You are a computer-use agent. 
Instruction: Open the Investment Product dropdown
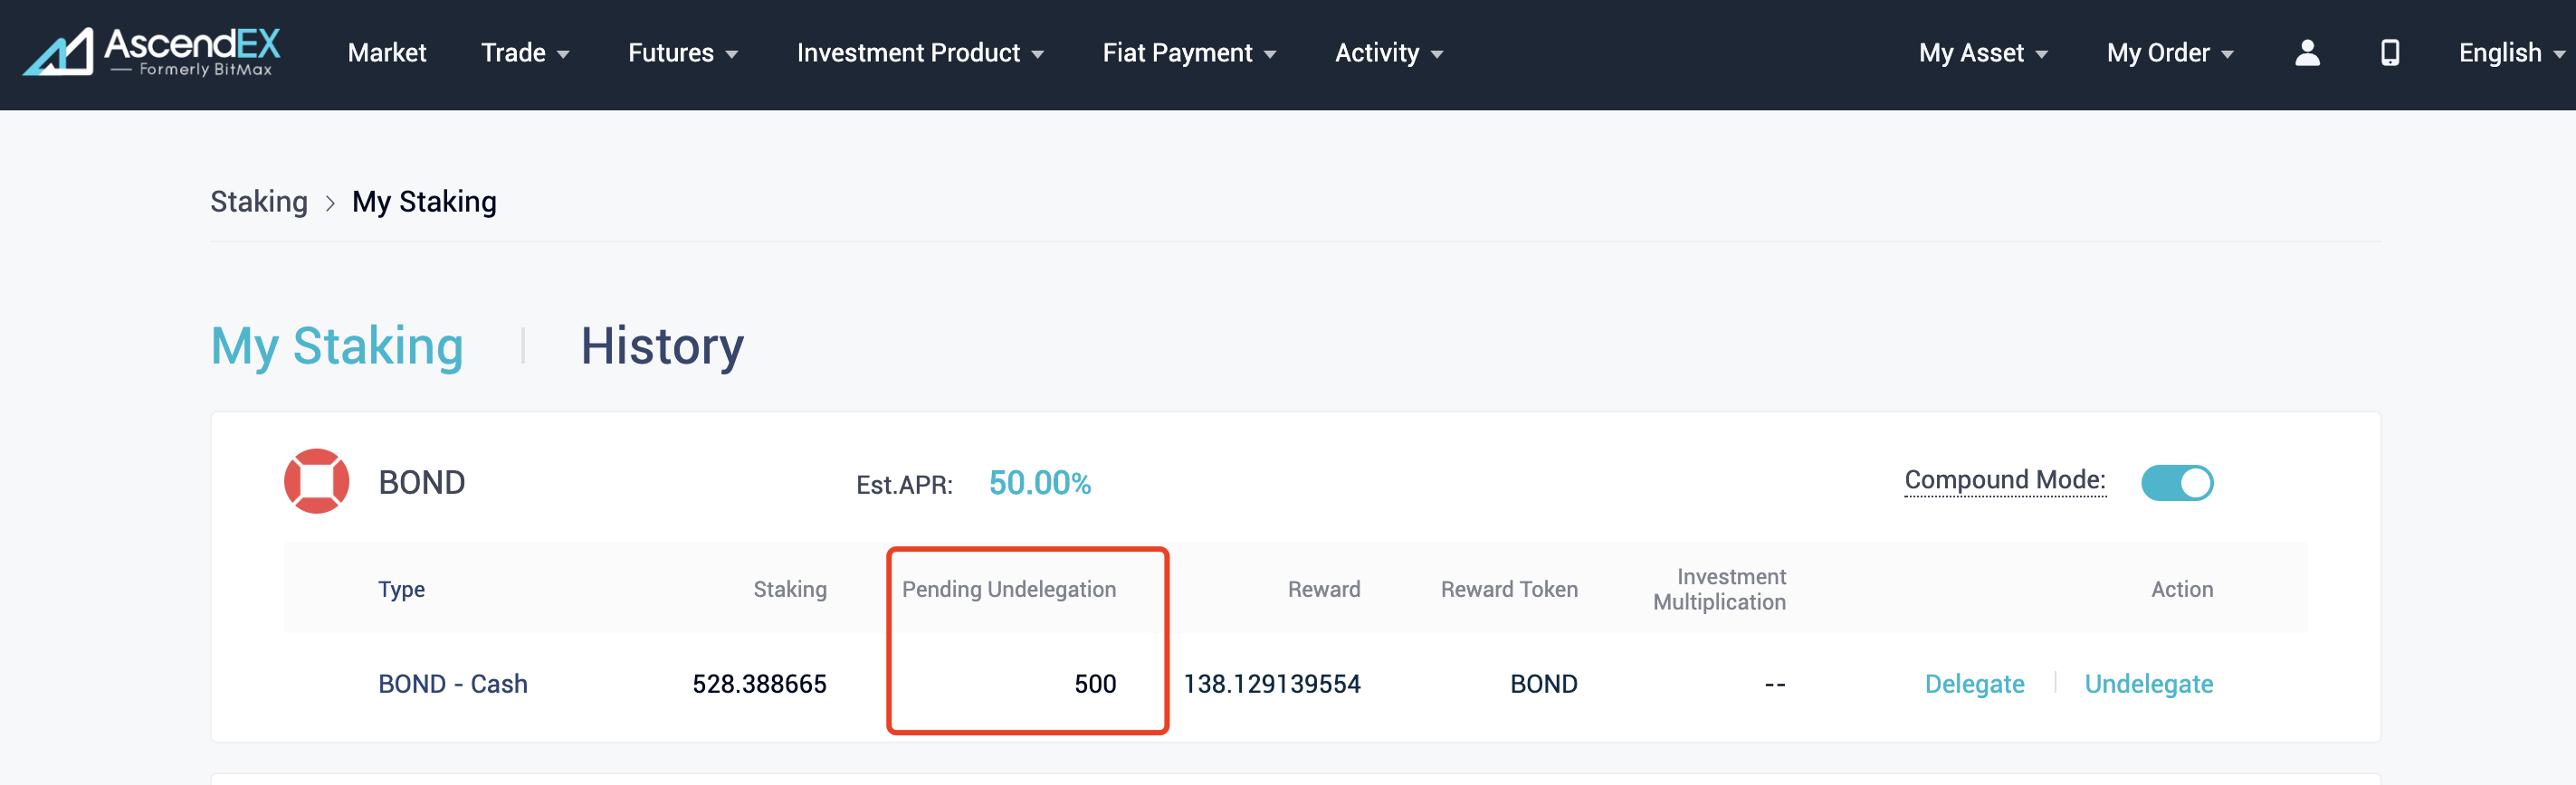click(919, 53)
